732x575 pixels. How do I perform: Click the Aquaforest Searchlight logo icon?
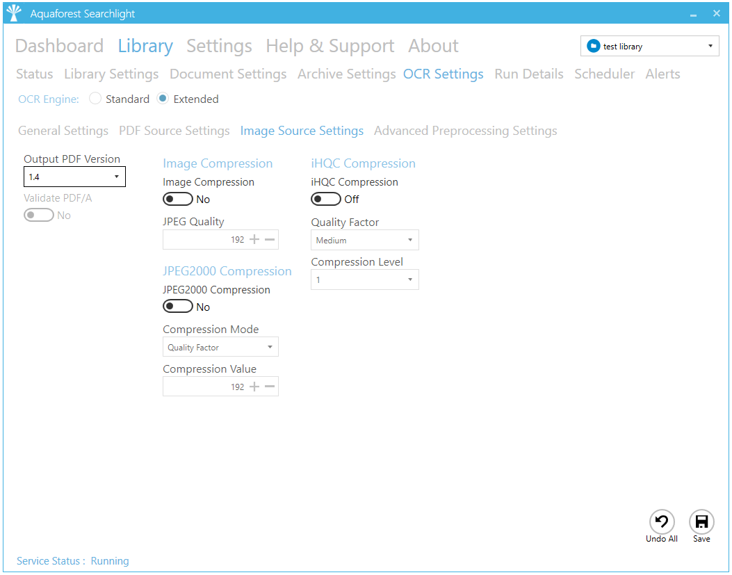(x=14, y=13)
